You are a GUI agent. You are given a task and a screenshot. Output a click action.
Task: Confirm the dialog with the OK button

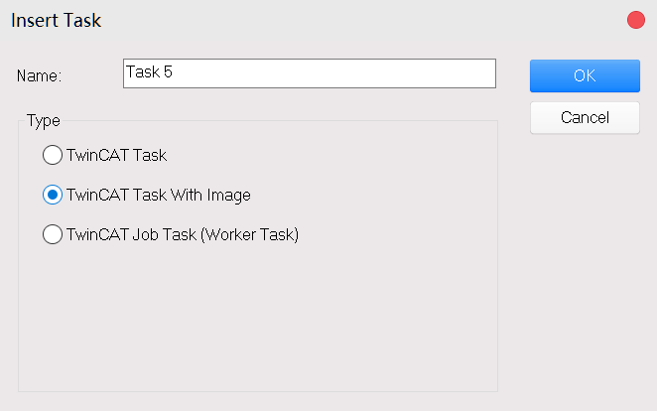tap(585, 76)
